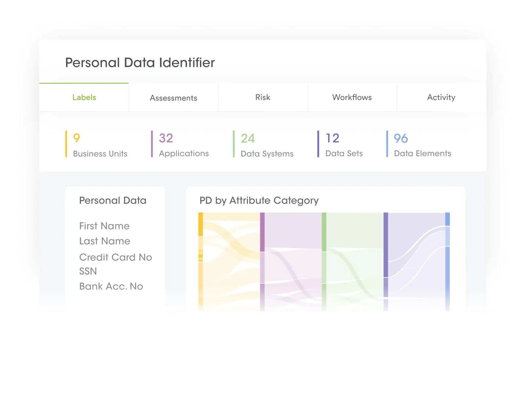Select the tall indigo Sankey node bar
The image size is (526, 395).
386,245
